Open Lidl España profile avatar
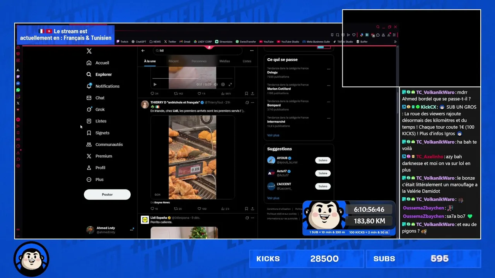The width and height of the screenshot is (495, 278). 145,220
